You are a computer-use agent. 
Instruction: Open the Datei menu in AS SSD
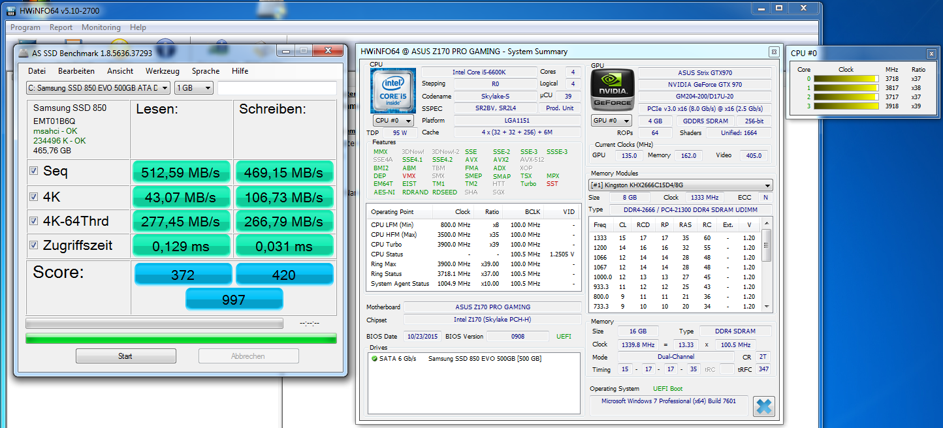pos(37,71)
